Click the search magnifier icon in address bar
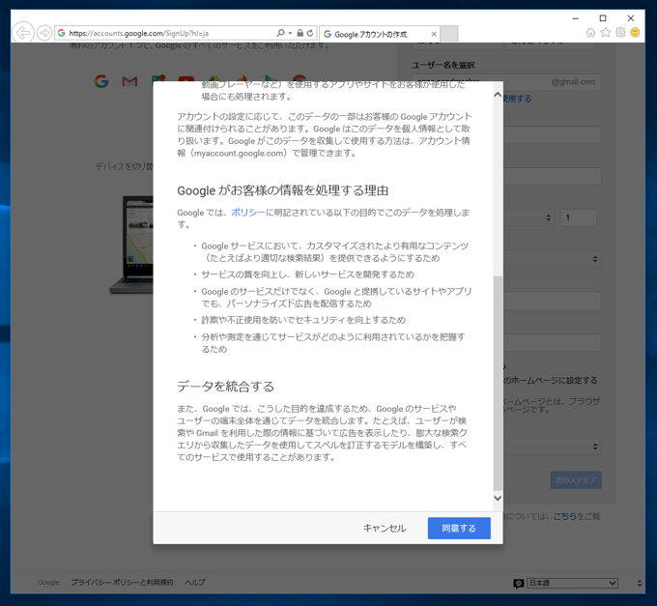The image size is (657, 606). (x=280, y=33)
